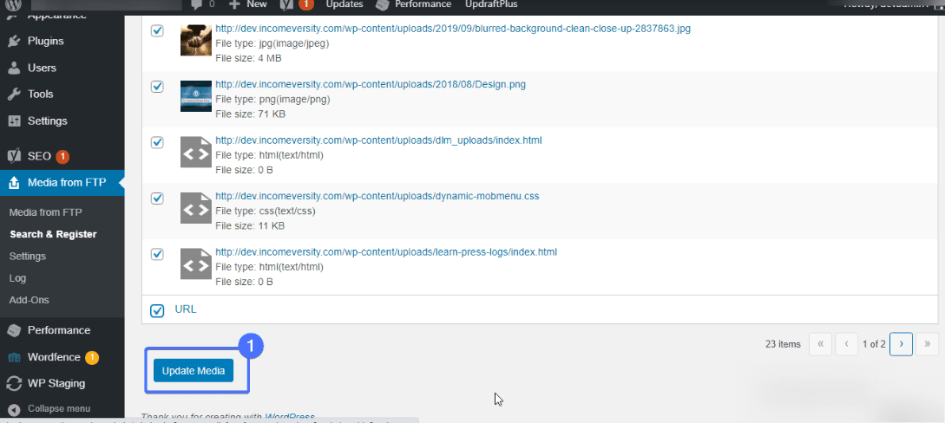Click the code file icon for dynamic-mobmenu.css

(x=196, y=208)
